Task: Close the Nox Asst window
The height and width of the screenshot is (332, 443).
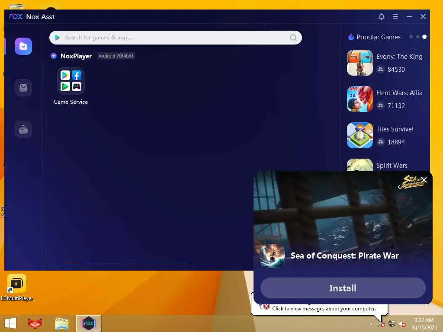Action: pyautogui.click(x=423, y=16)
